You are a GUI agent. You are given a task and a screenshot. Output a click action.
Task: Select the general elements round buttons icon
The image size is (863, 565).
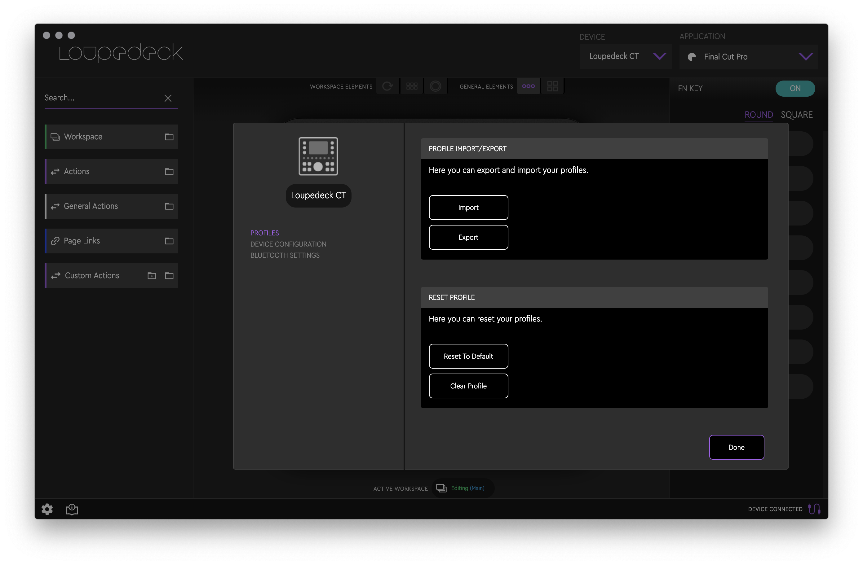[528, 86]
